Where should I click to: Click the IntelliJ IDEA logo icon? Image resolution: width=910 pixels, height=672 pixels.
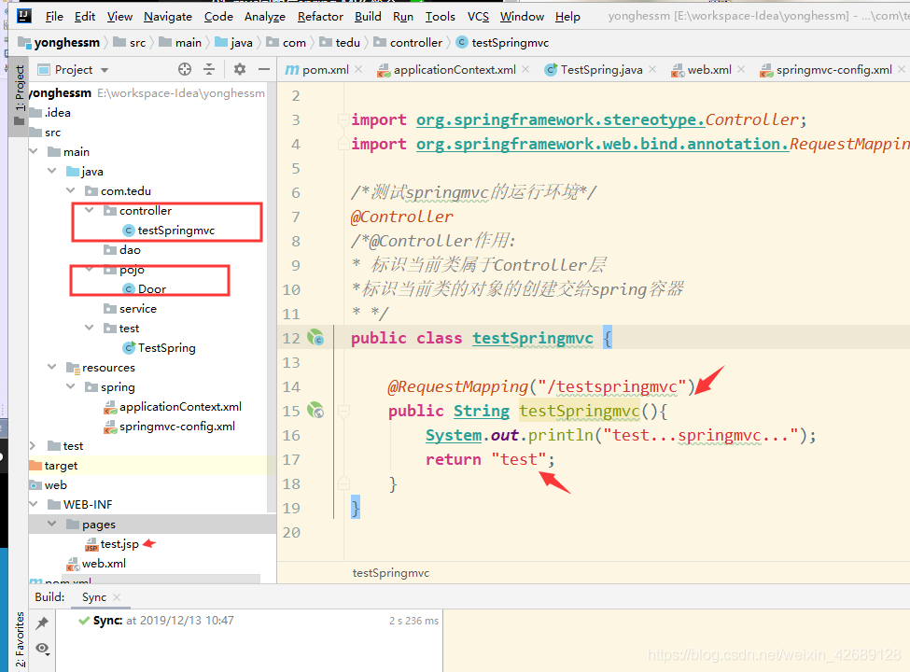click(23, 16)
